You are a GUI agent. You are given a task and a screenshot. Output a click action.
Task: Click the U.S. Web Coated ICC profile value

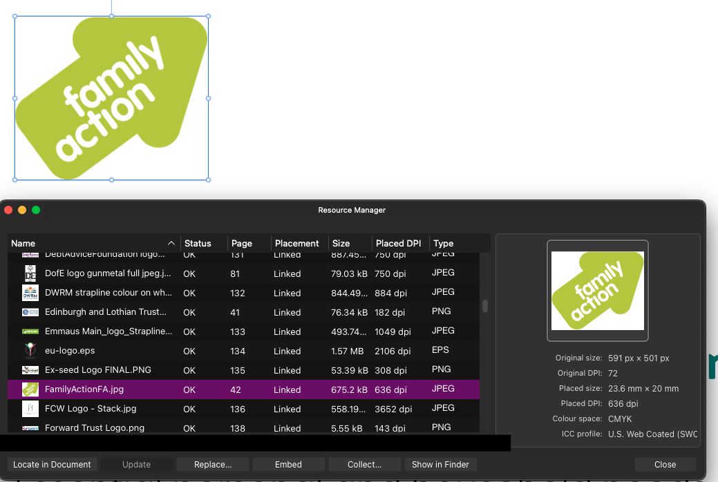652,434
